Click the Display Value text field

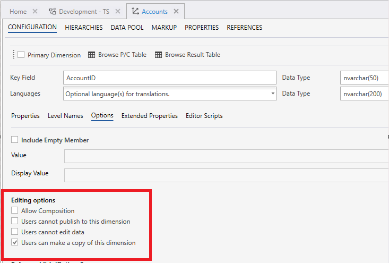coord(226,175)
